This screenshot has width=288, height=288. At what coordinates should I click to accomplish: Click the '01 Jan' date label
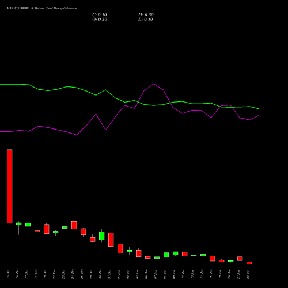[x=119, y=274]
